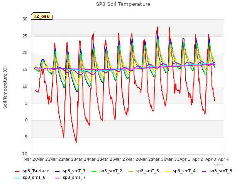Click the lowest red surface temperature minimum point

click(x=76, y=142)
